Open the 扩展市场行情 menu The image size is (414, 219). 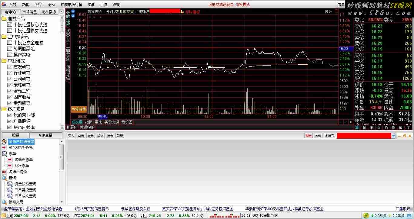coord(71,5)
